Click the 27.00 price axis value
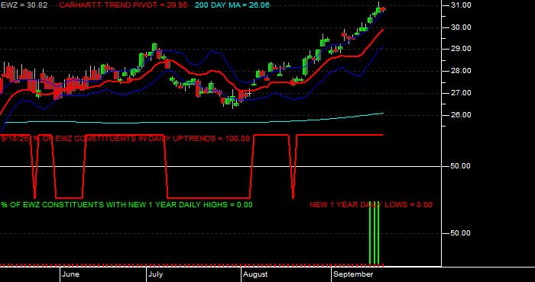Image resolution: width=535 pixels, height=282 pixels. pos(462,93)
